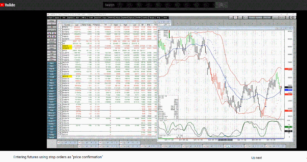Click the Up next label
Image resolution: width=307 pixels, height=162 pixels.
tap(256, 157)
